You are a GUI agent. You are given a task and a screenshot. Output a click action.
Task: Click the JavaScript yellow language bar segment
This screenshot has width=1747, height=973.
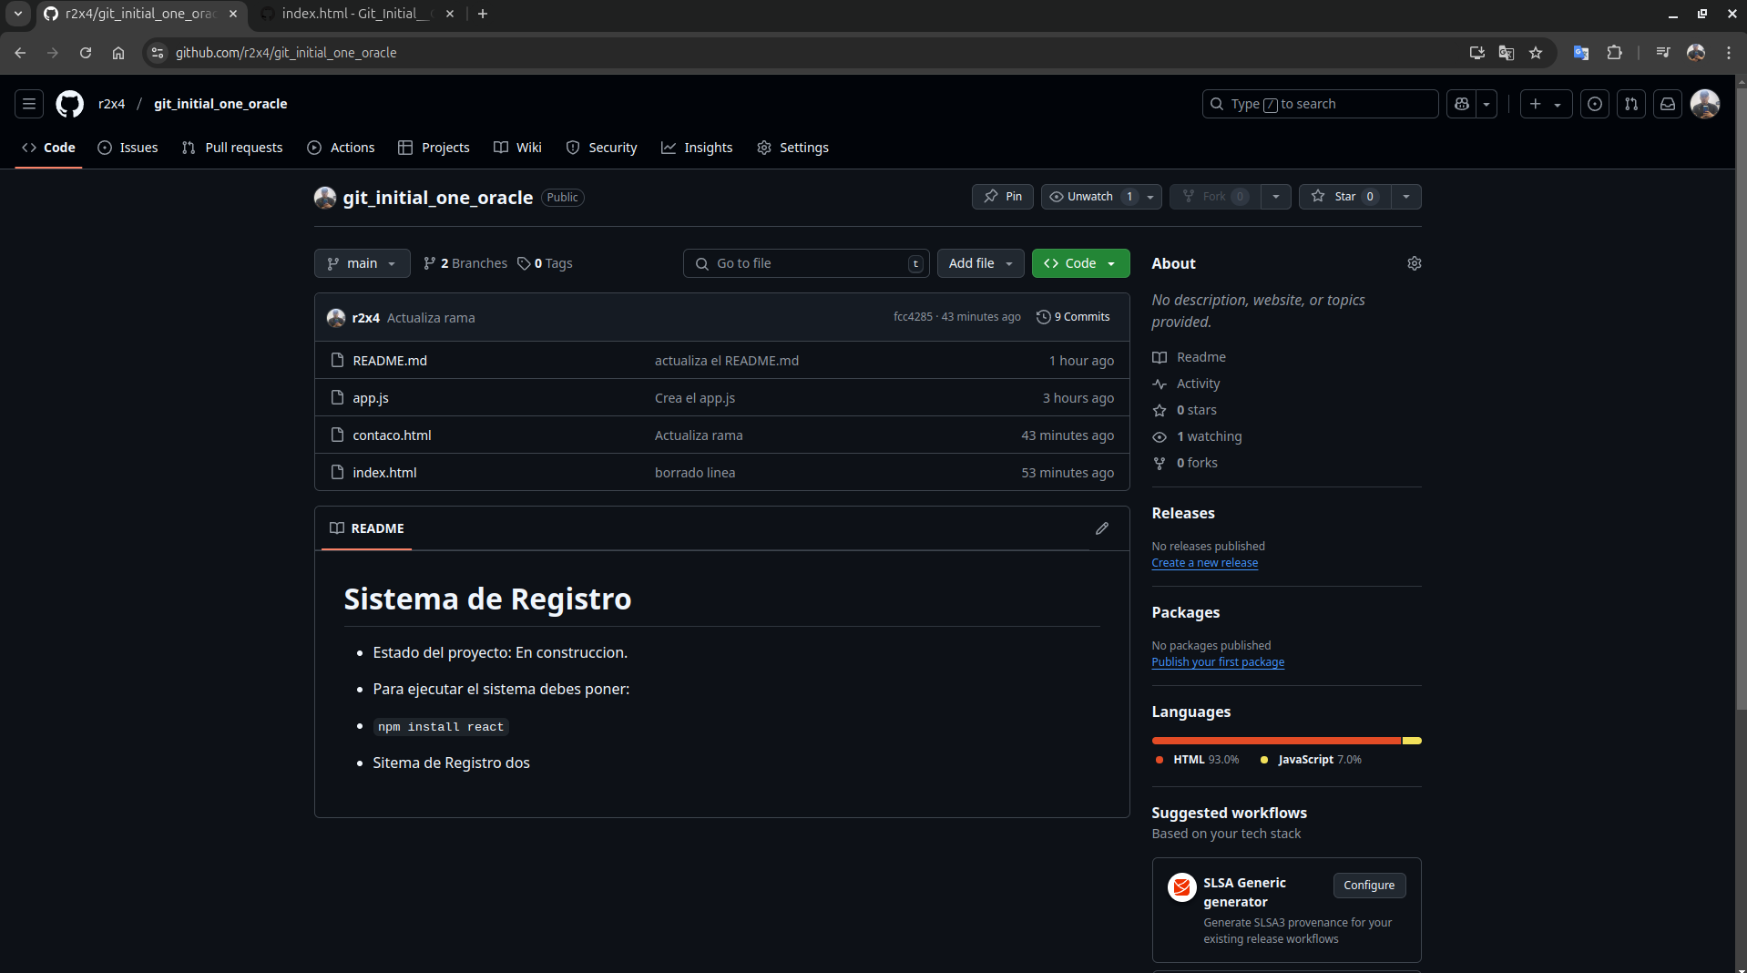1412,741
